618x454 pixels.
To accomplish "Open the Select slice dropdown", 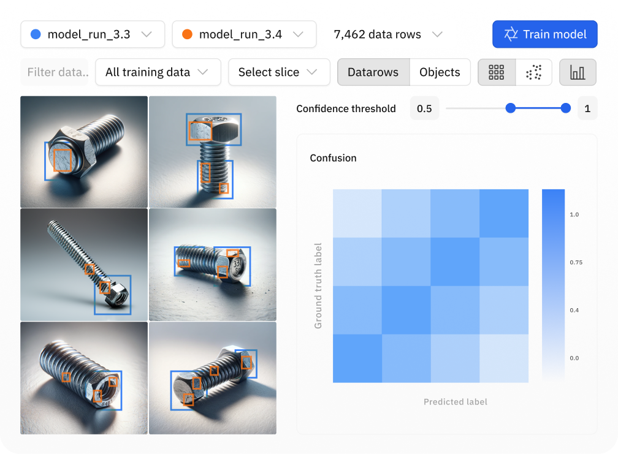I will [x=279, y=72].
